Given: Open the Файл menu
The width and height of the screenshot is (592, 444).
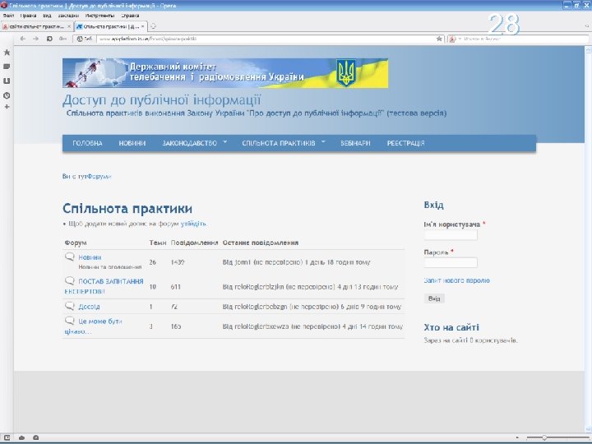Looking at the screenshot, I should (x=8, y=16).
